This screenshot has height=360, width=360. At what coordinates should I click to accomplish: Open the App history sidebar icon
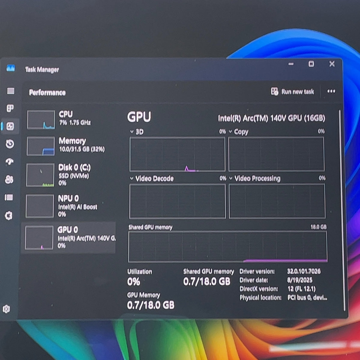pos(10,144)
